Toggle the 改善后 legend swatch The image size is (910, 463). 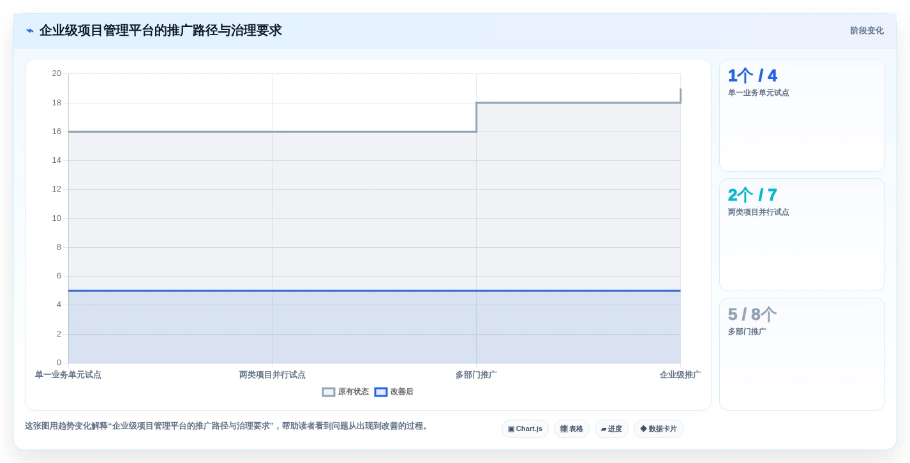coord(381,392)
